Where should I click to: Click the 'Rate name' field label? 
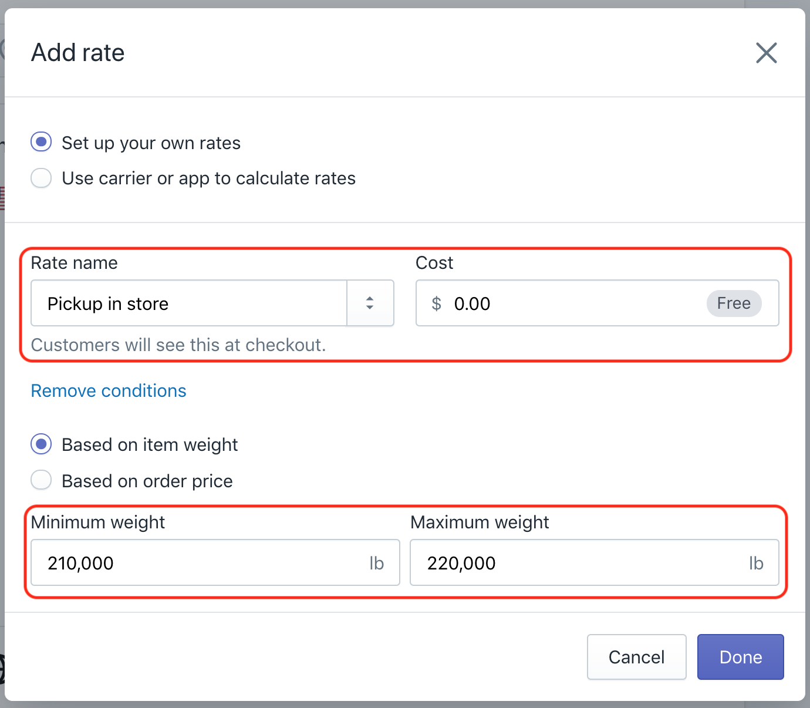tap(74, 263)
